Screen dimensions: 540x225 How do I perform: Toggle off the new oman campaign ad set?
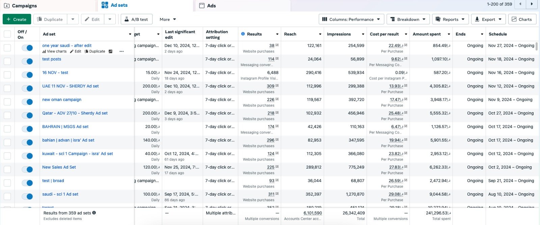click(27, 102)
